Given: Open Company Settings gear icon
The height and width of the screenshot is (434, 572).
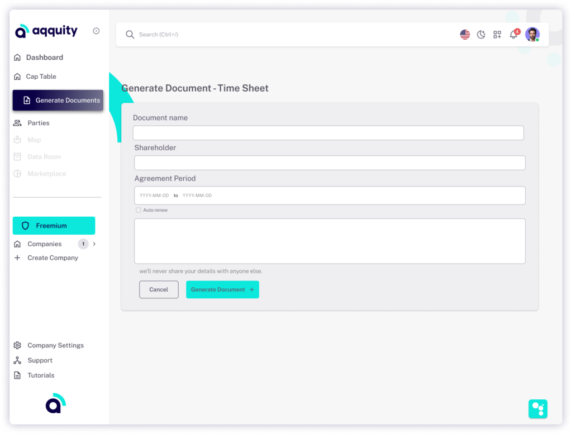Looking at the screenshot, I should (x=17, y=345).
